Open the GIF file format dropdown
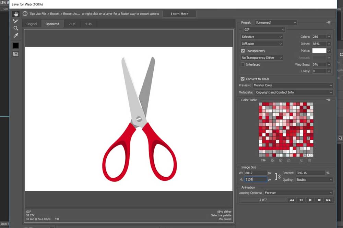Image resolution: width=343 pixels, height=228 pixels. click(x=264, y=30)
